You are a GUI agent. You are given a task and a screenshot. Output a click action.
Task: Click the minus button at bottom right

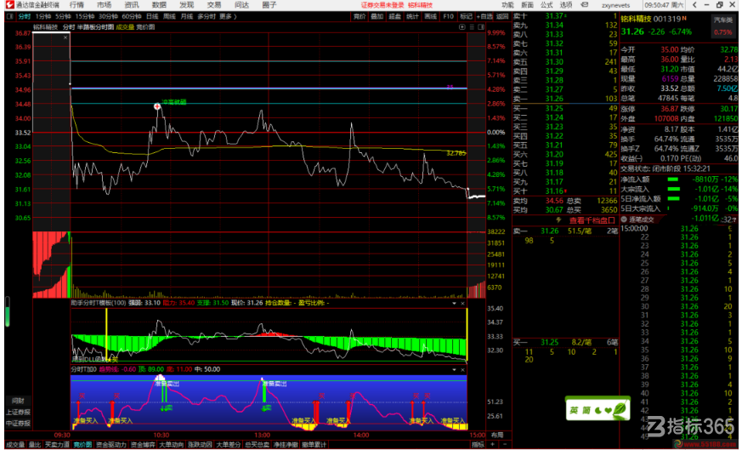[505, 444]
